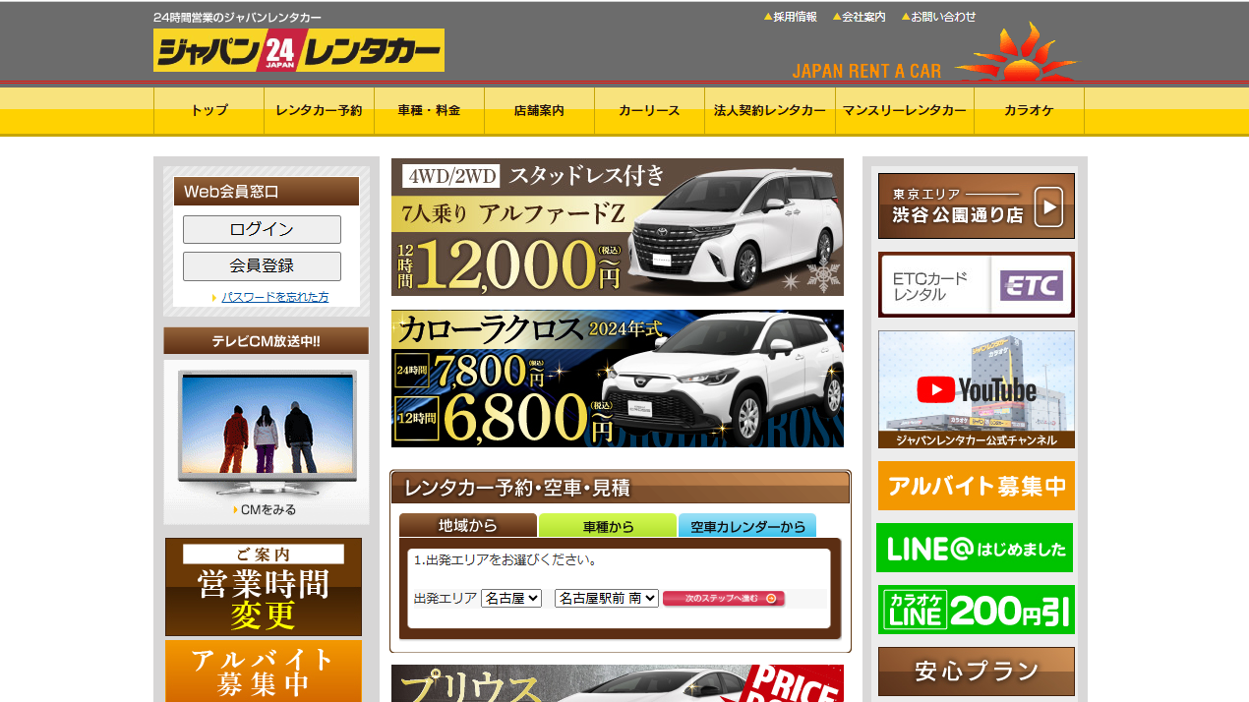Click the orange アルバイト募集中 banner on right
Image resolution: width=1249 pixels, height=702 pixels.
point(976,486)
